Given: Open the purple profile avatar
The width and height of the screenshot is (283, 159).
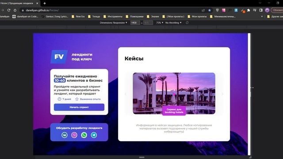Looking at the screenshot, I should (x=267, y=10).
